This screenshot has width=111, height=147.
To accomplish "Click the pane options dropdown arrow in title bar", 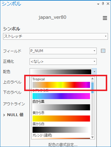I will click(x=98, y=4).
